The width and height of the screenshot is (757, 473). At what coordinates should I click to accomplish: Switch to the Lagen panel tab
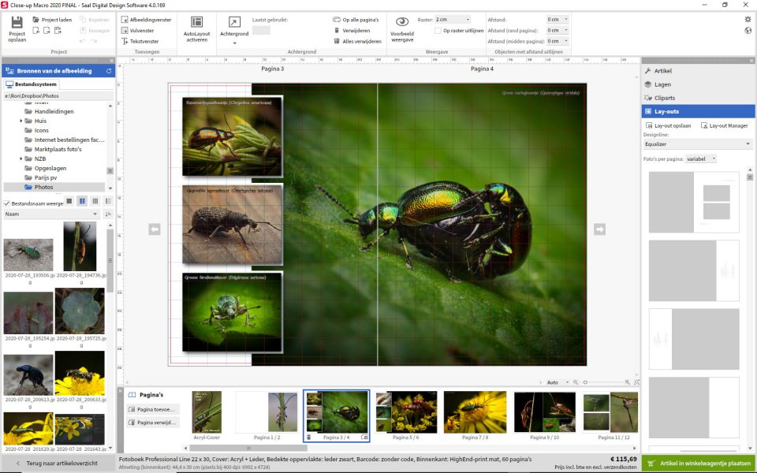662,84
